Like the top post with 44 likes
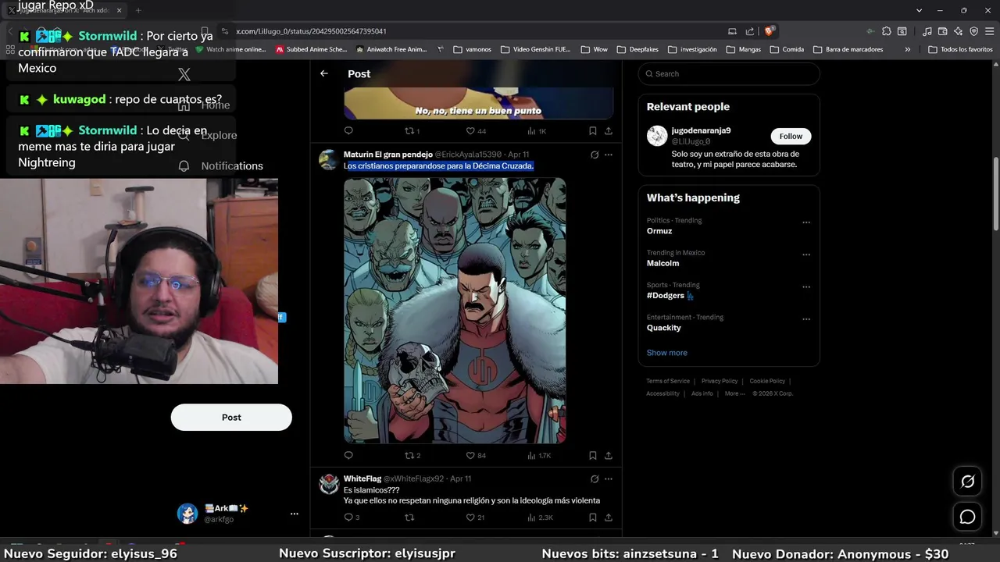This screenshot has height=562, width=1000. point(476,131)
